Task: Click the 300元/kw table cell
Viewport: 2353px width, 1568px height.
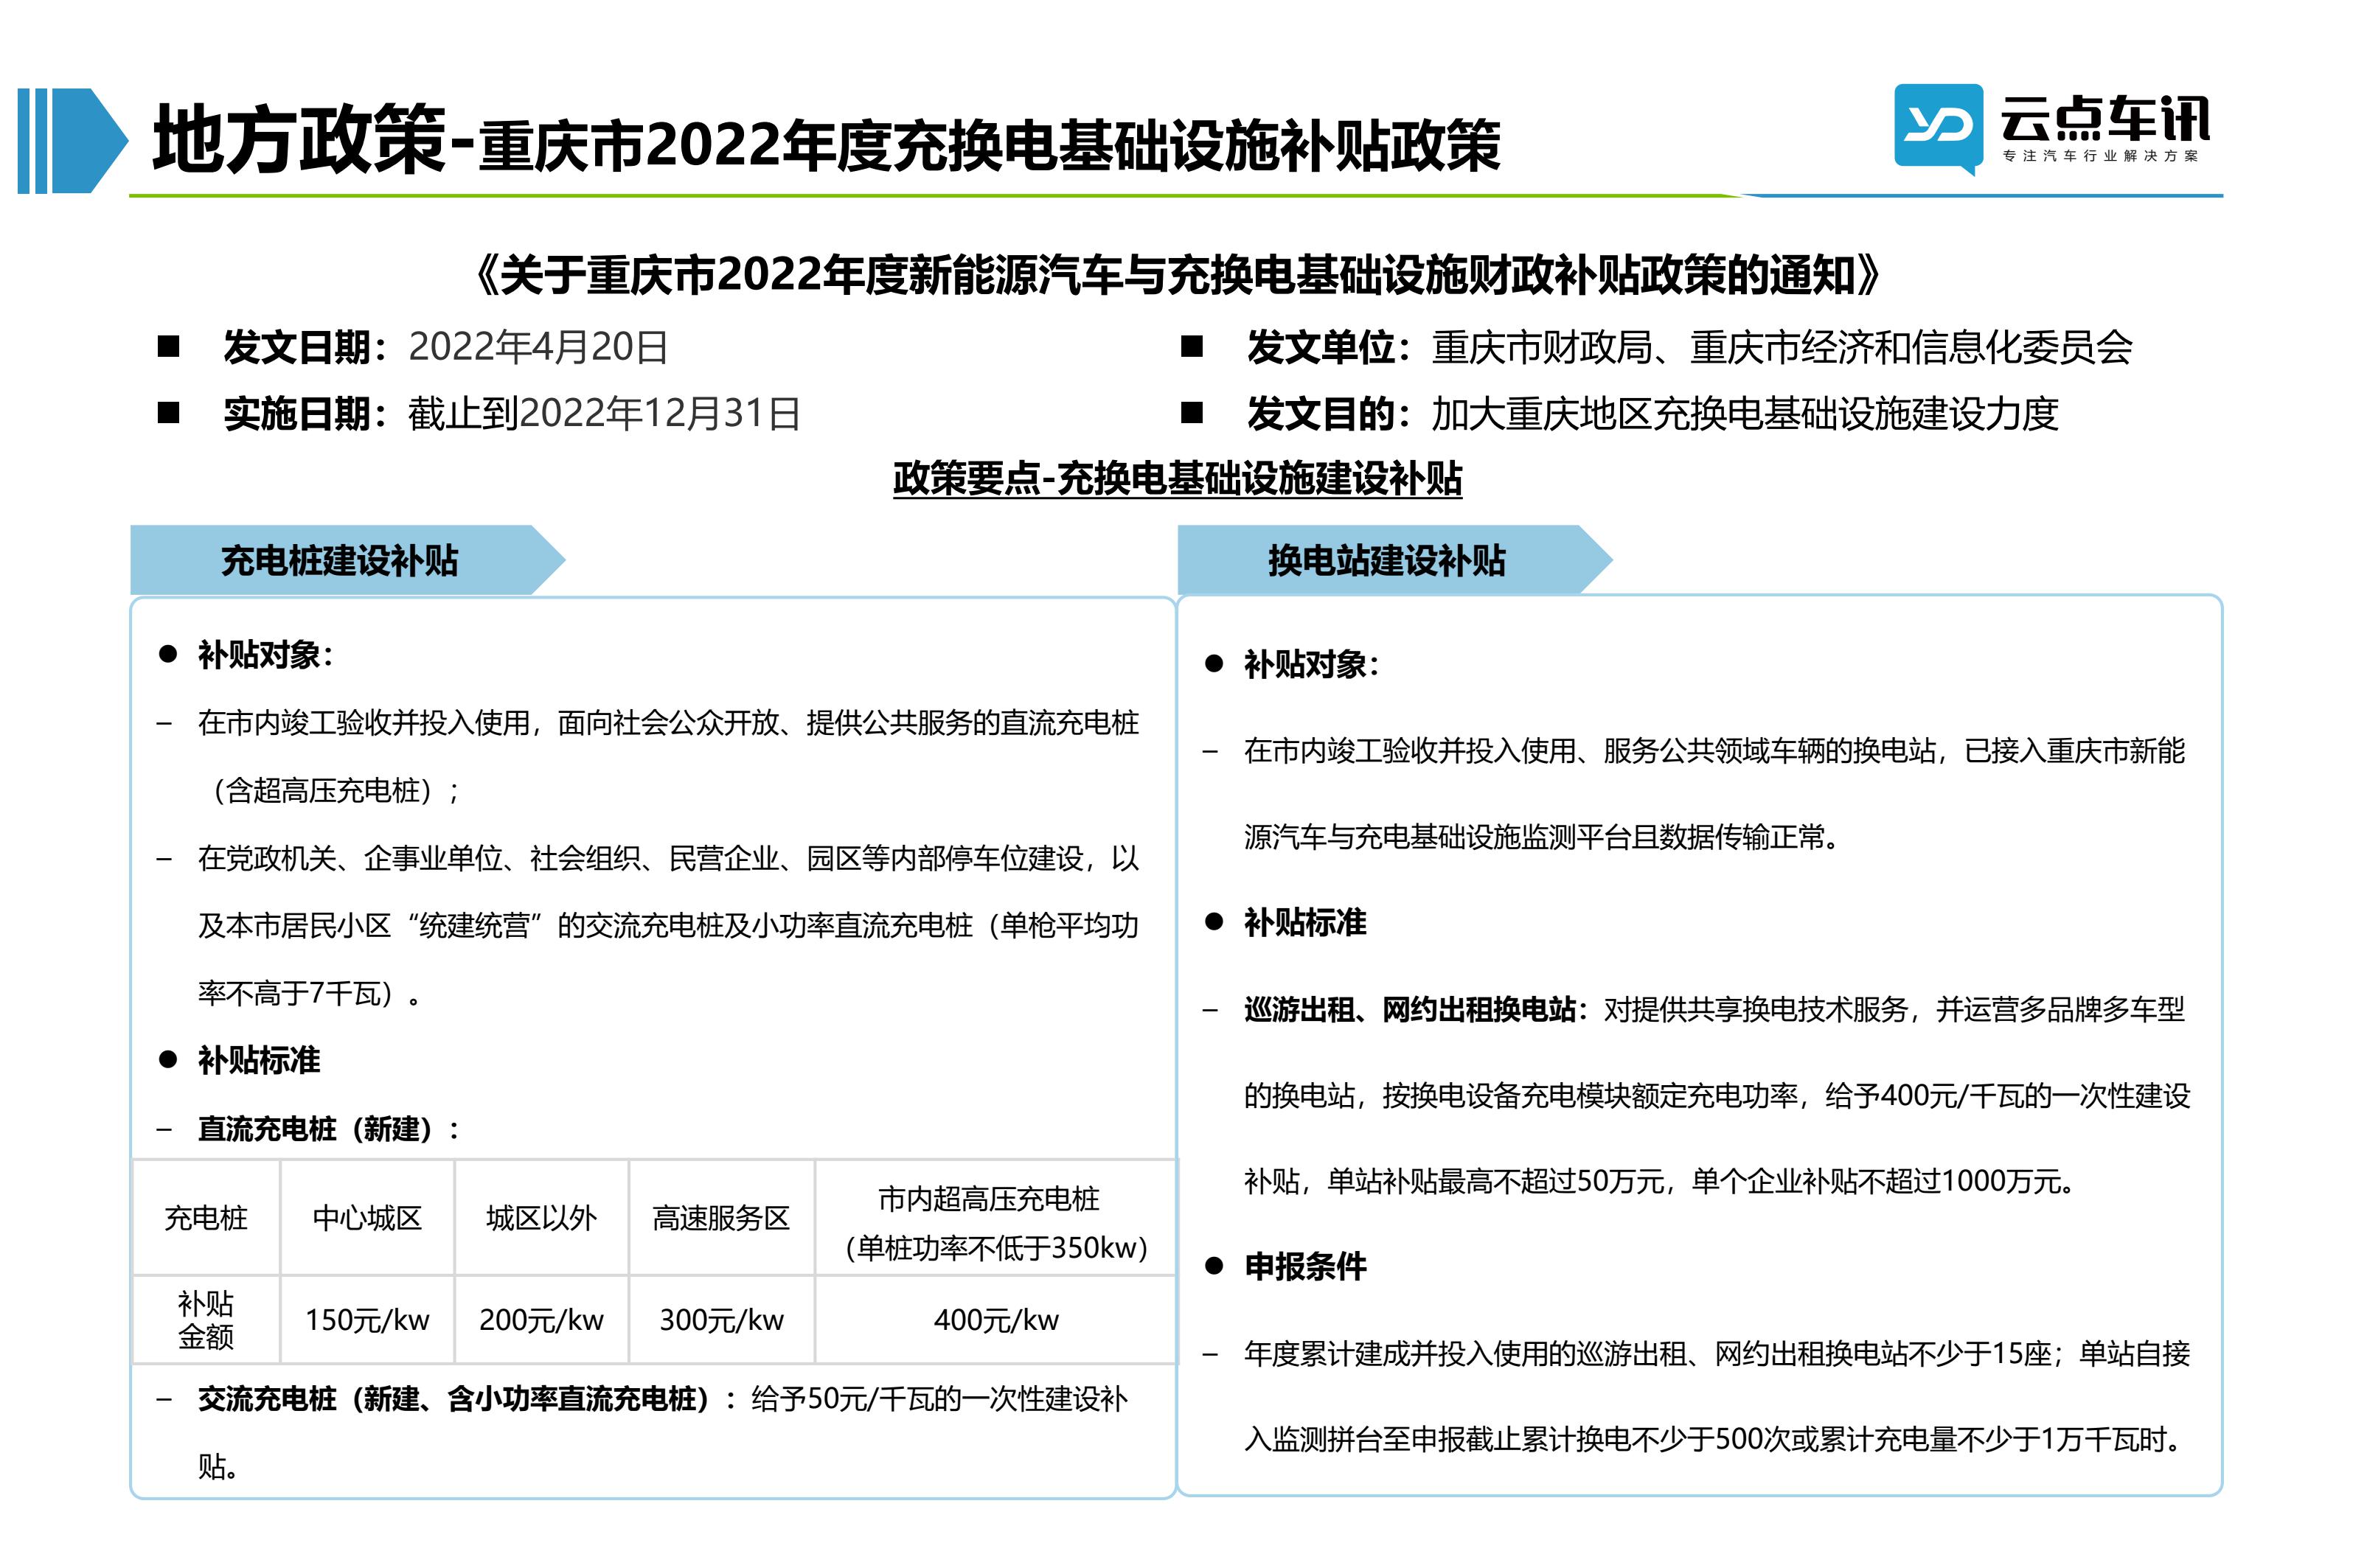Action: (x=721, y=1320)
